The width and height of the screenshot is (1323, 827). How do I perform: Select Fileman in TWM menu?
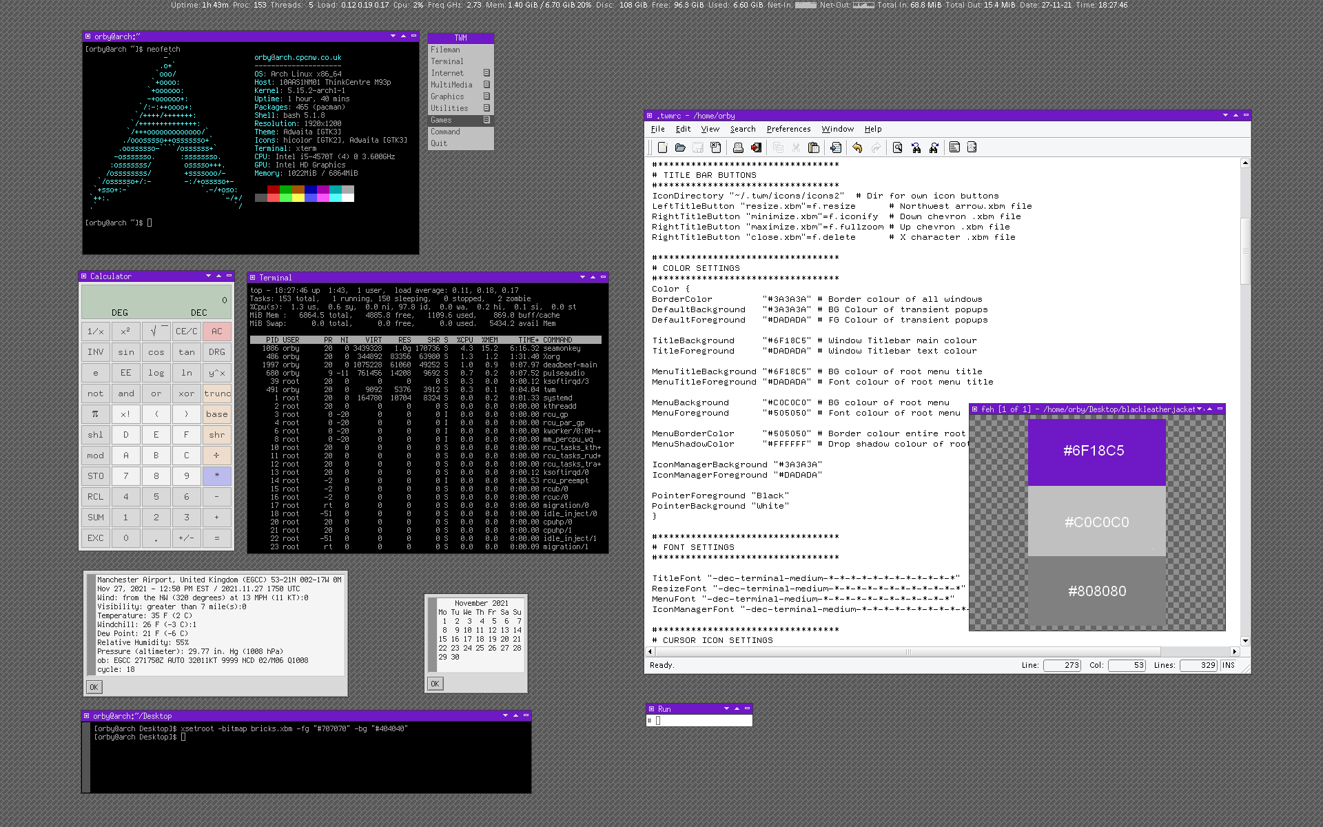click(x=461, y=50)
